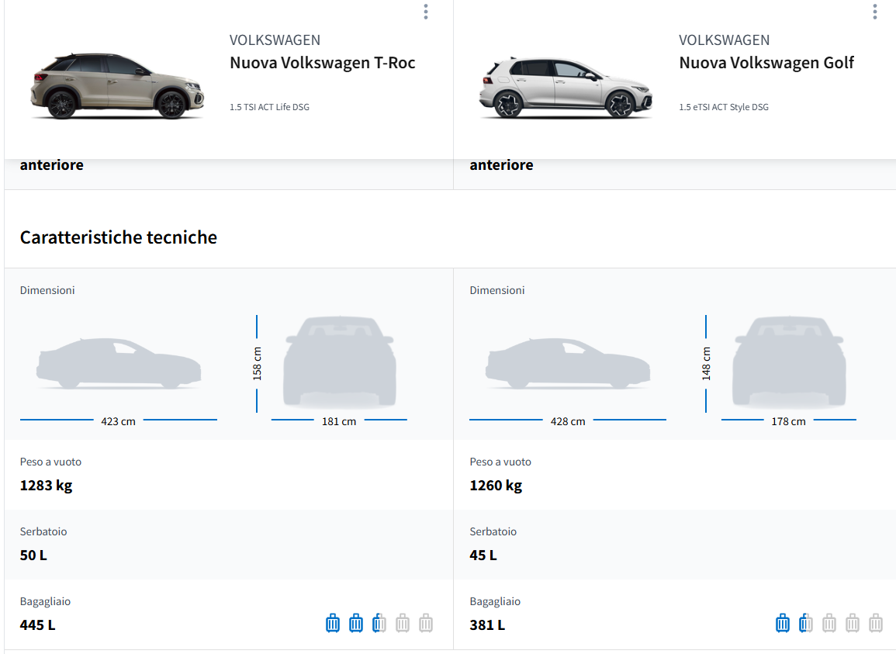896x654 pixels.
Task: Click the half-filled suitcase in the Golf row
Action: [x=806, y=623]
